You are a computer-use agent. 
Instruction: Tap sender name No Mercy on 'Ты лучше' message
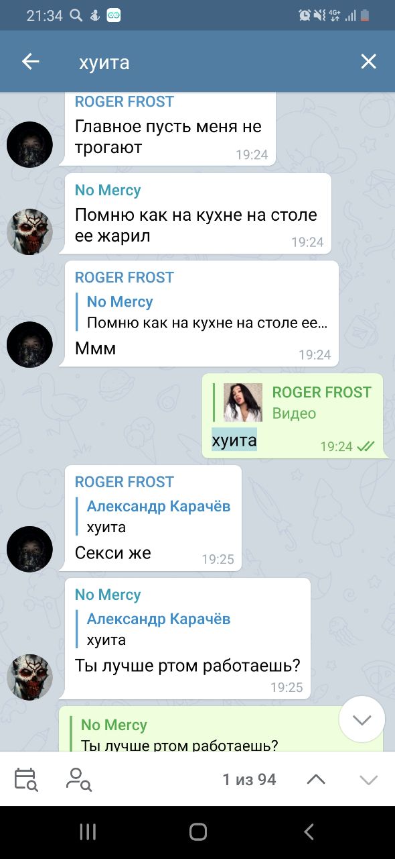point(108,595)
